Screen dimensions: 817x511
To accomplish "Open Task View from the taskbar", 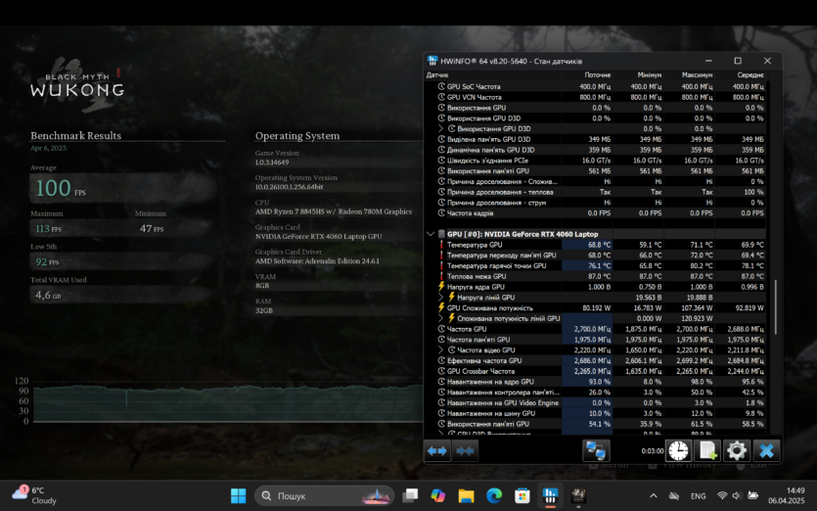I will click(410, 495).
